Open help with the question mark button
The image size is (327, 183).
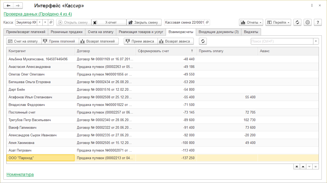coord(318,22)
